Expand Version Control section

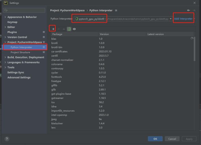[5, 37]
